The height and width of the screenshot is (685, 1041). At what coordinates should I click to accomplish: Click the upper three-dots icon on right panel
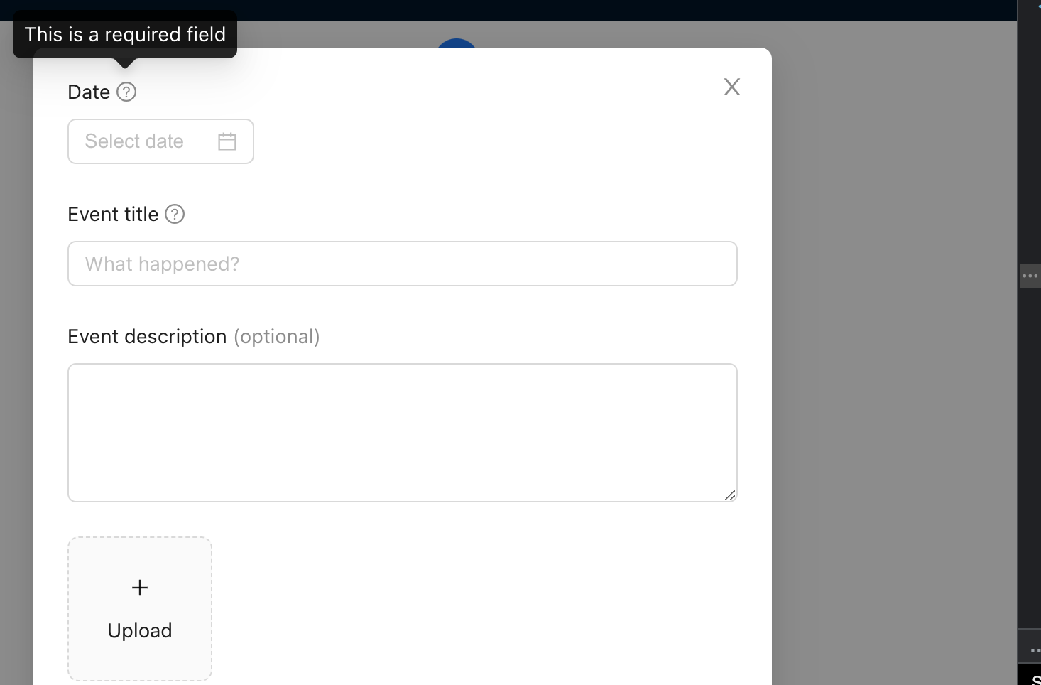(x=1030, y=276)
